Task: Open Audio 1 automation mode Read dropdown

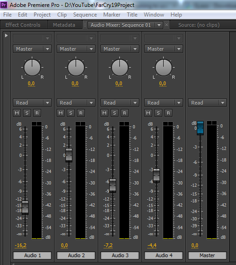Action: 32,103
